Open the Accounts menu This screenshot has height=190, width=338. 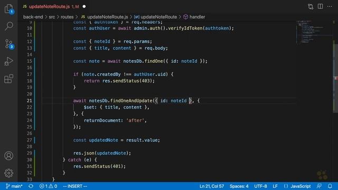coord(8,156)
